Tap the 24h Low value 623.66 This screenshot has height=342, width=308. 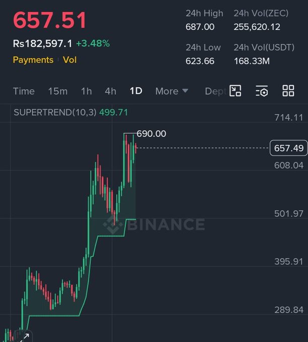(200, 61)
